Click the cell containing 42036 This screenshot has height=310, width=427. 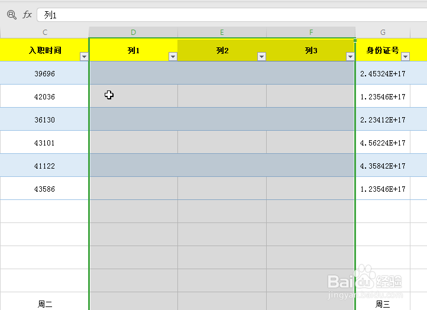coord(45,96)
